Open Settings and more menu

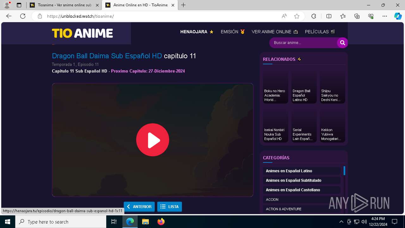click(x=385, y=16)
